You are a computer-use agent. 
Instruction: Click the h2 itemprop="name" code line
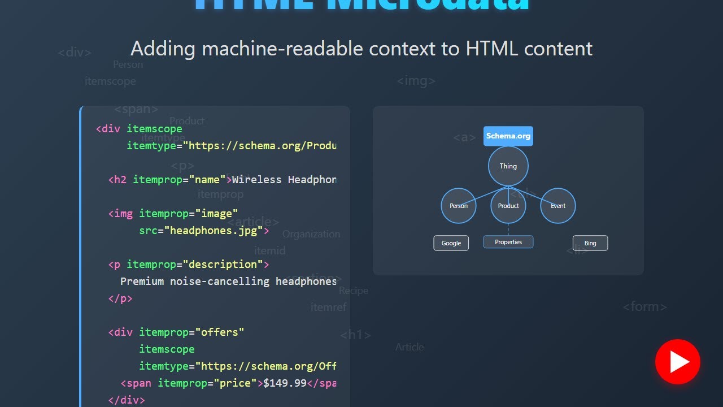tap(223, 180)
